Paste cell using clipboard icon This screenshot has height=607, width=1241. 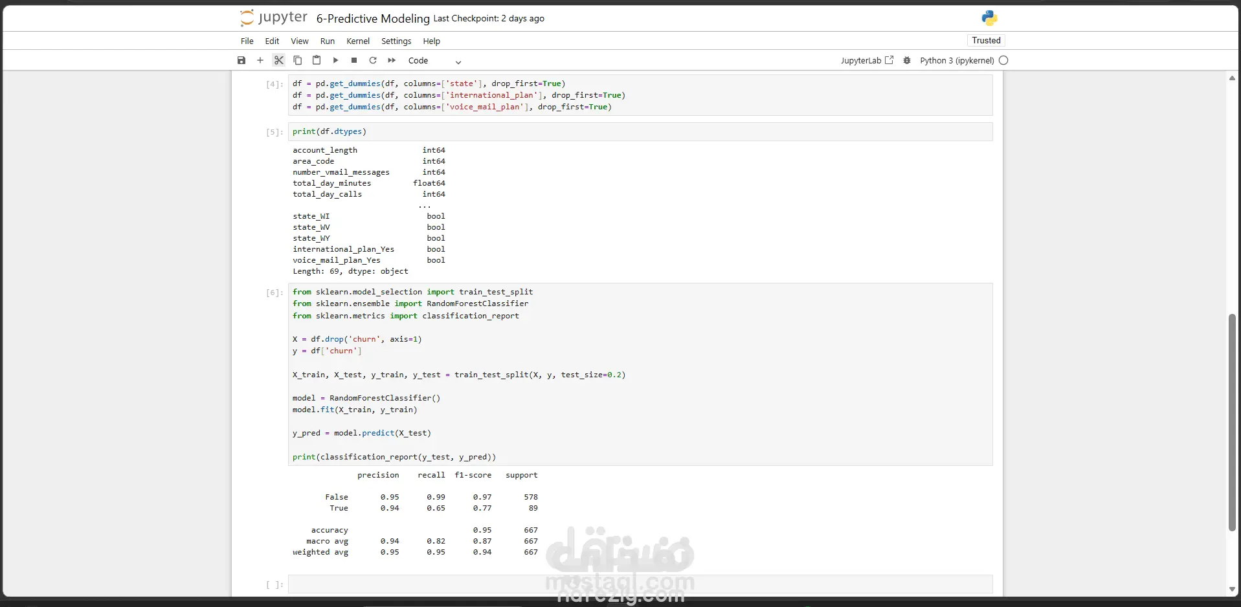click(317, 60)
